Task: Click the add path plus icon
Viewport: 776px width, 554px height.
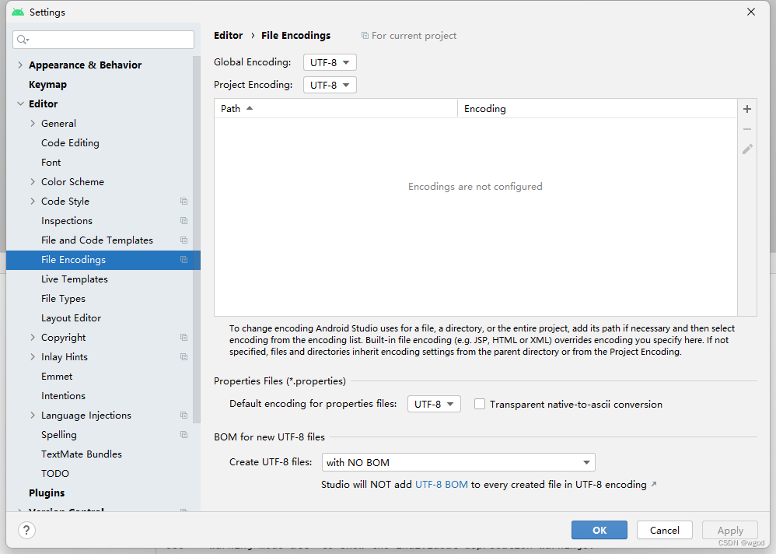Action: [x=746, y=109]
